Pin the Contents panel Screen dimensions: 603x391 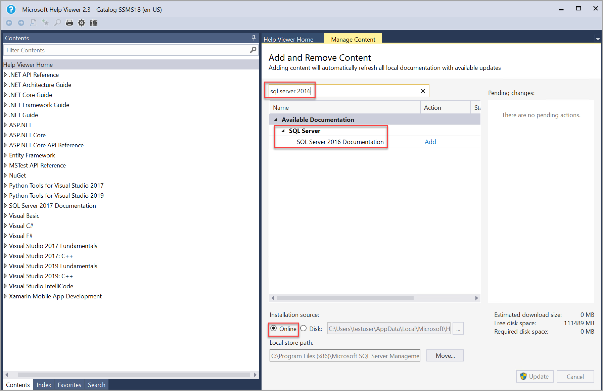(x=254, y=38)
